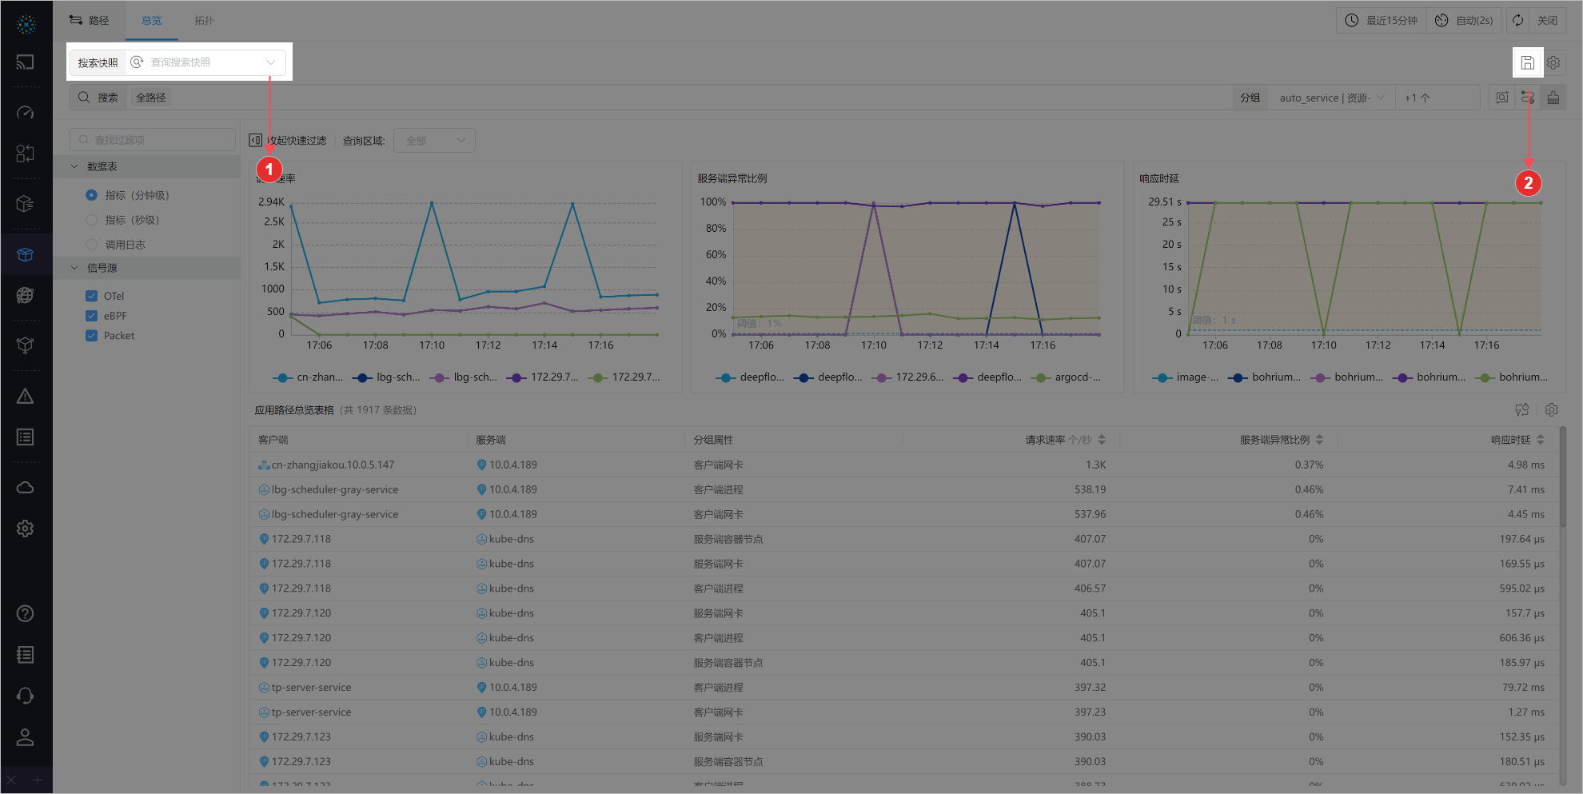Collapse the 数据表 section
The width and height of the screenshot is (1583, 794).
tap(75, 166)
